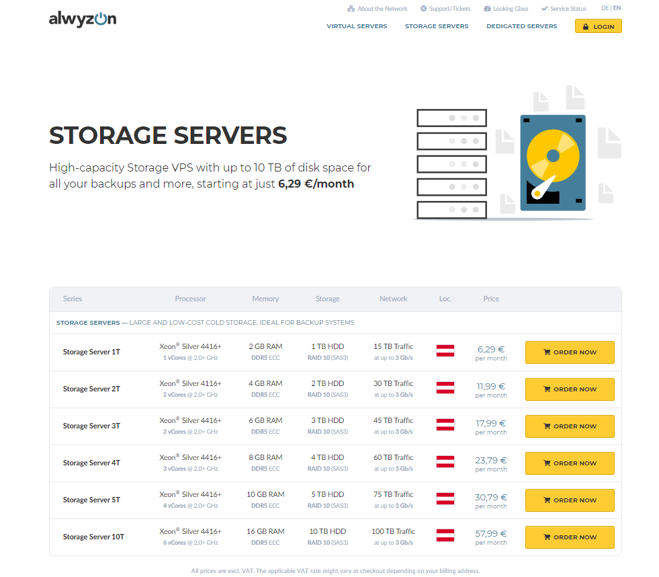Image resolution: width=659 pixels, height=577 pixels.
Task: Click the 45 TB Traffic cell
Action: pos(394,420)
